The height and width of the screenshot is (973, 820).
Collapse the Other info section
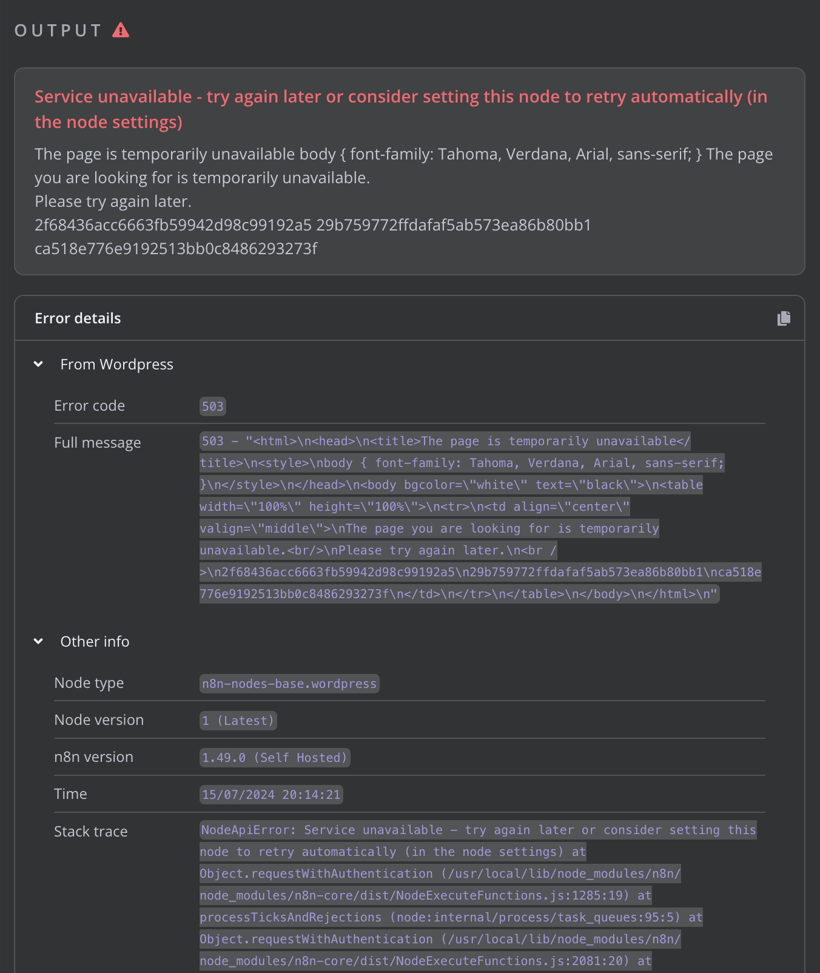click(x=38, y=641)
